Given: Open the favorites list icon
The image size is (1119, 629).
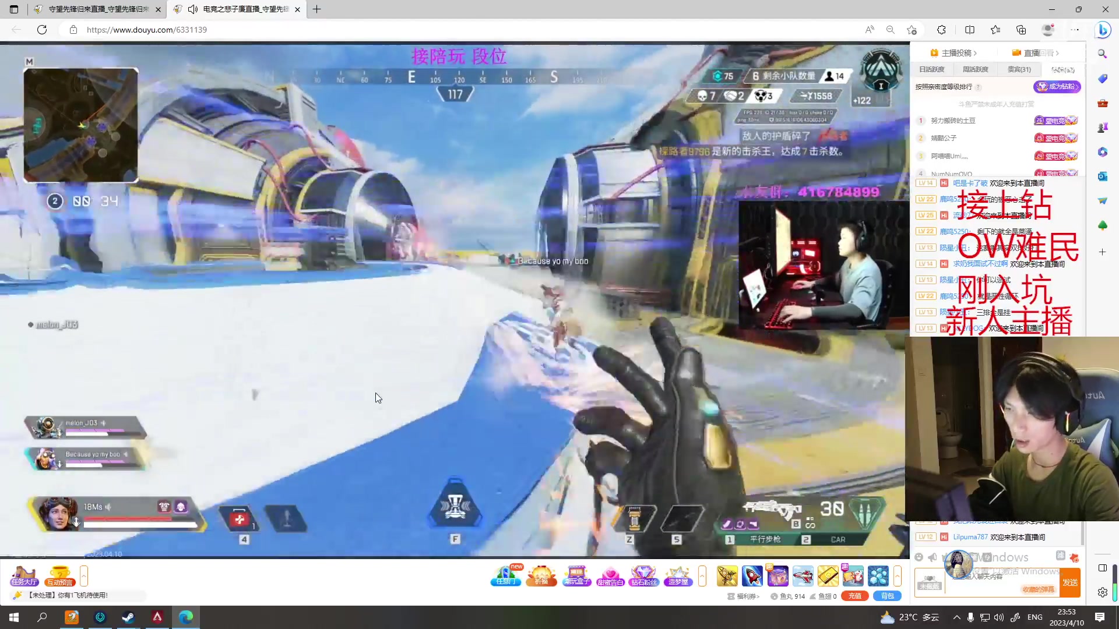Looking at the screenshot, I should click(x=995, y=30).
